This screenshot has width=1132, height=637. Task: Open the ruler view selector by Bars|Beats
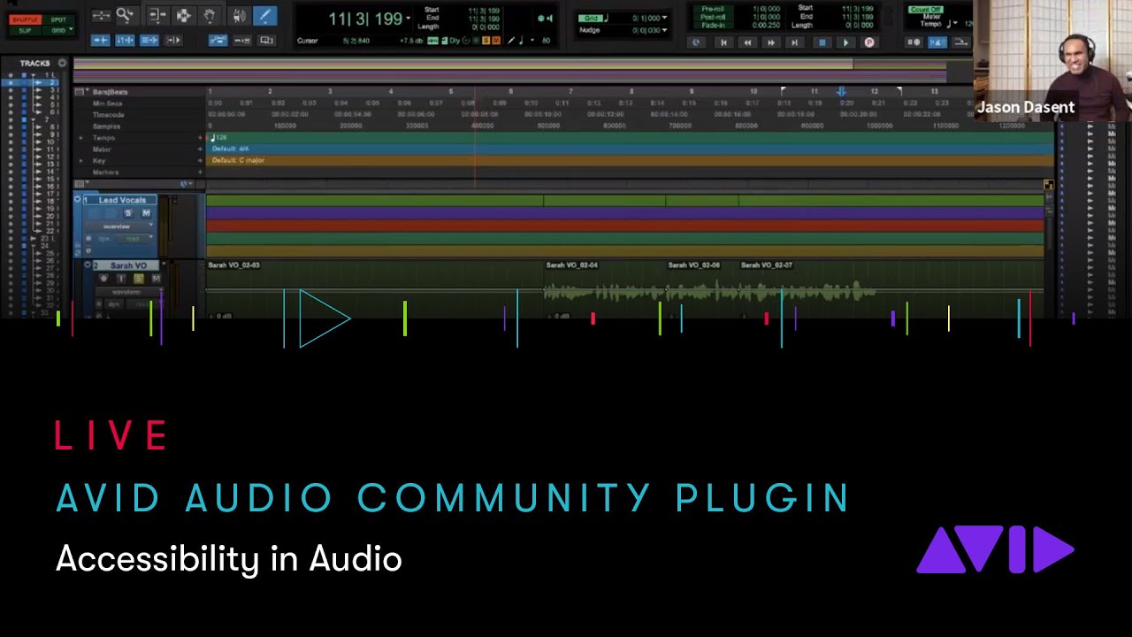pyautogui.click(x=80, y=92)
